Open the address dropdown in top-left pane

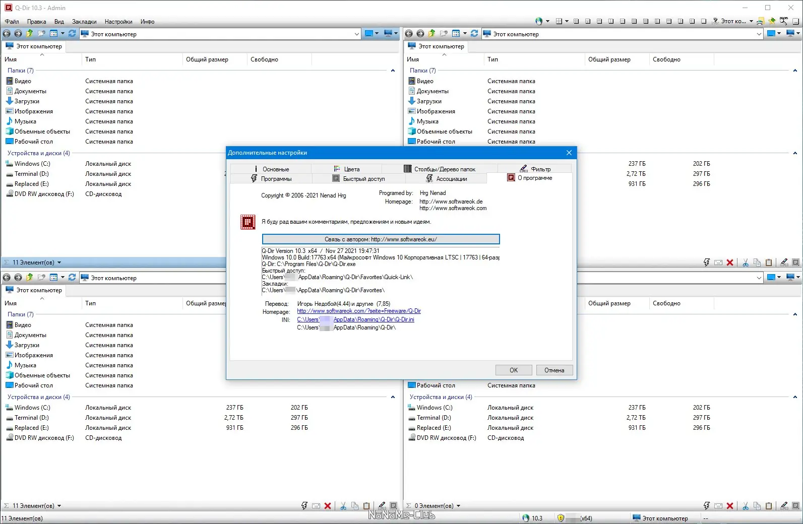[x=357, y=34]
